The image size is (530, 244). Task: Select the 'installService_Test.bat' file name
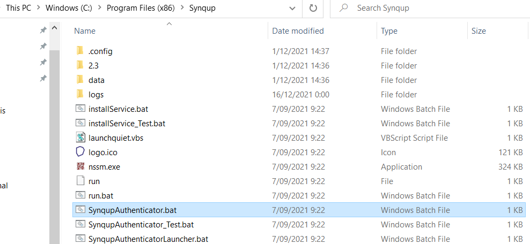coord(127,124)
